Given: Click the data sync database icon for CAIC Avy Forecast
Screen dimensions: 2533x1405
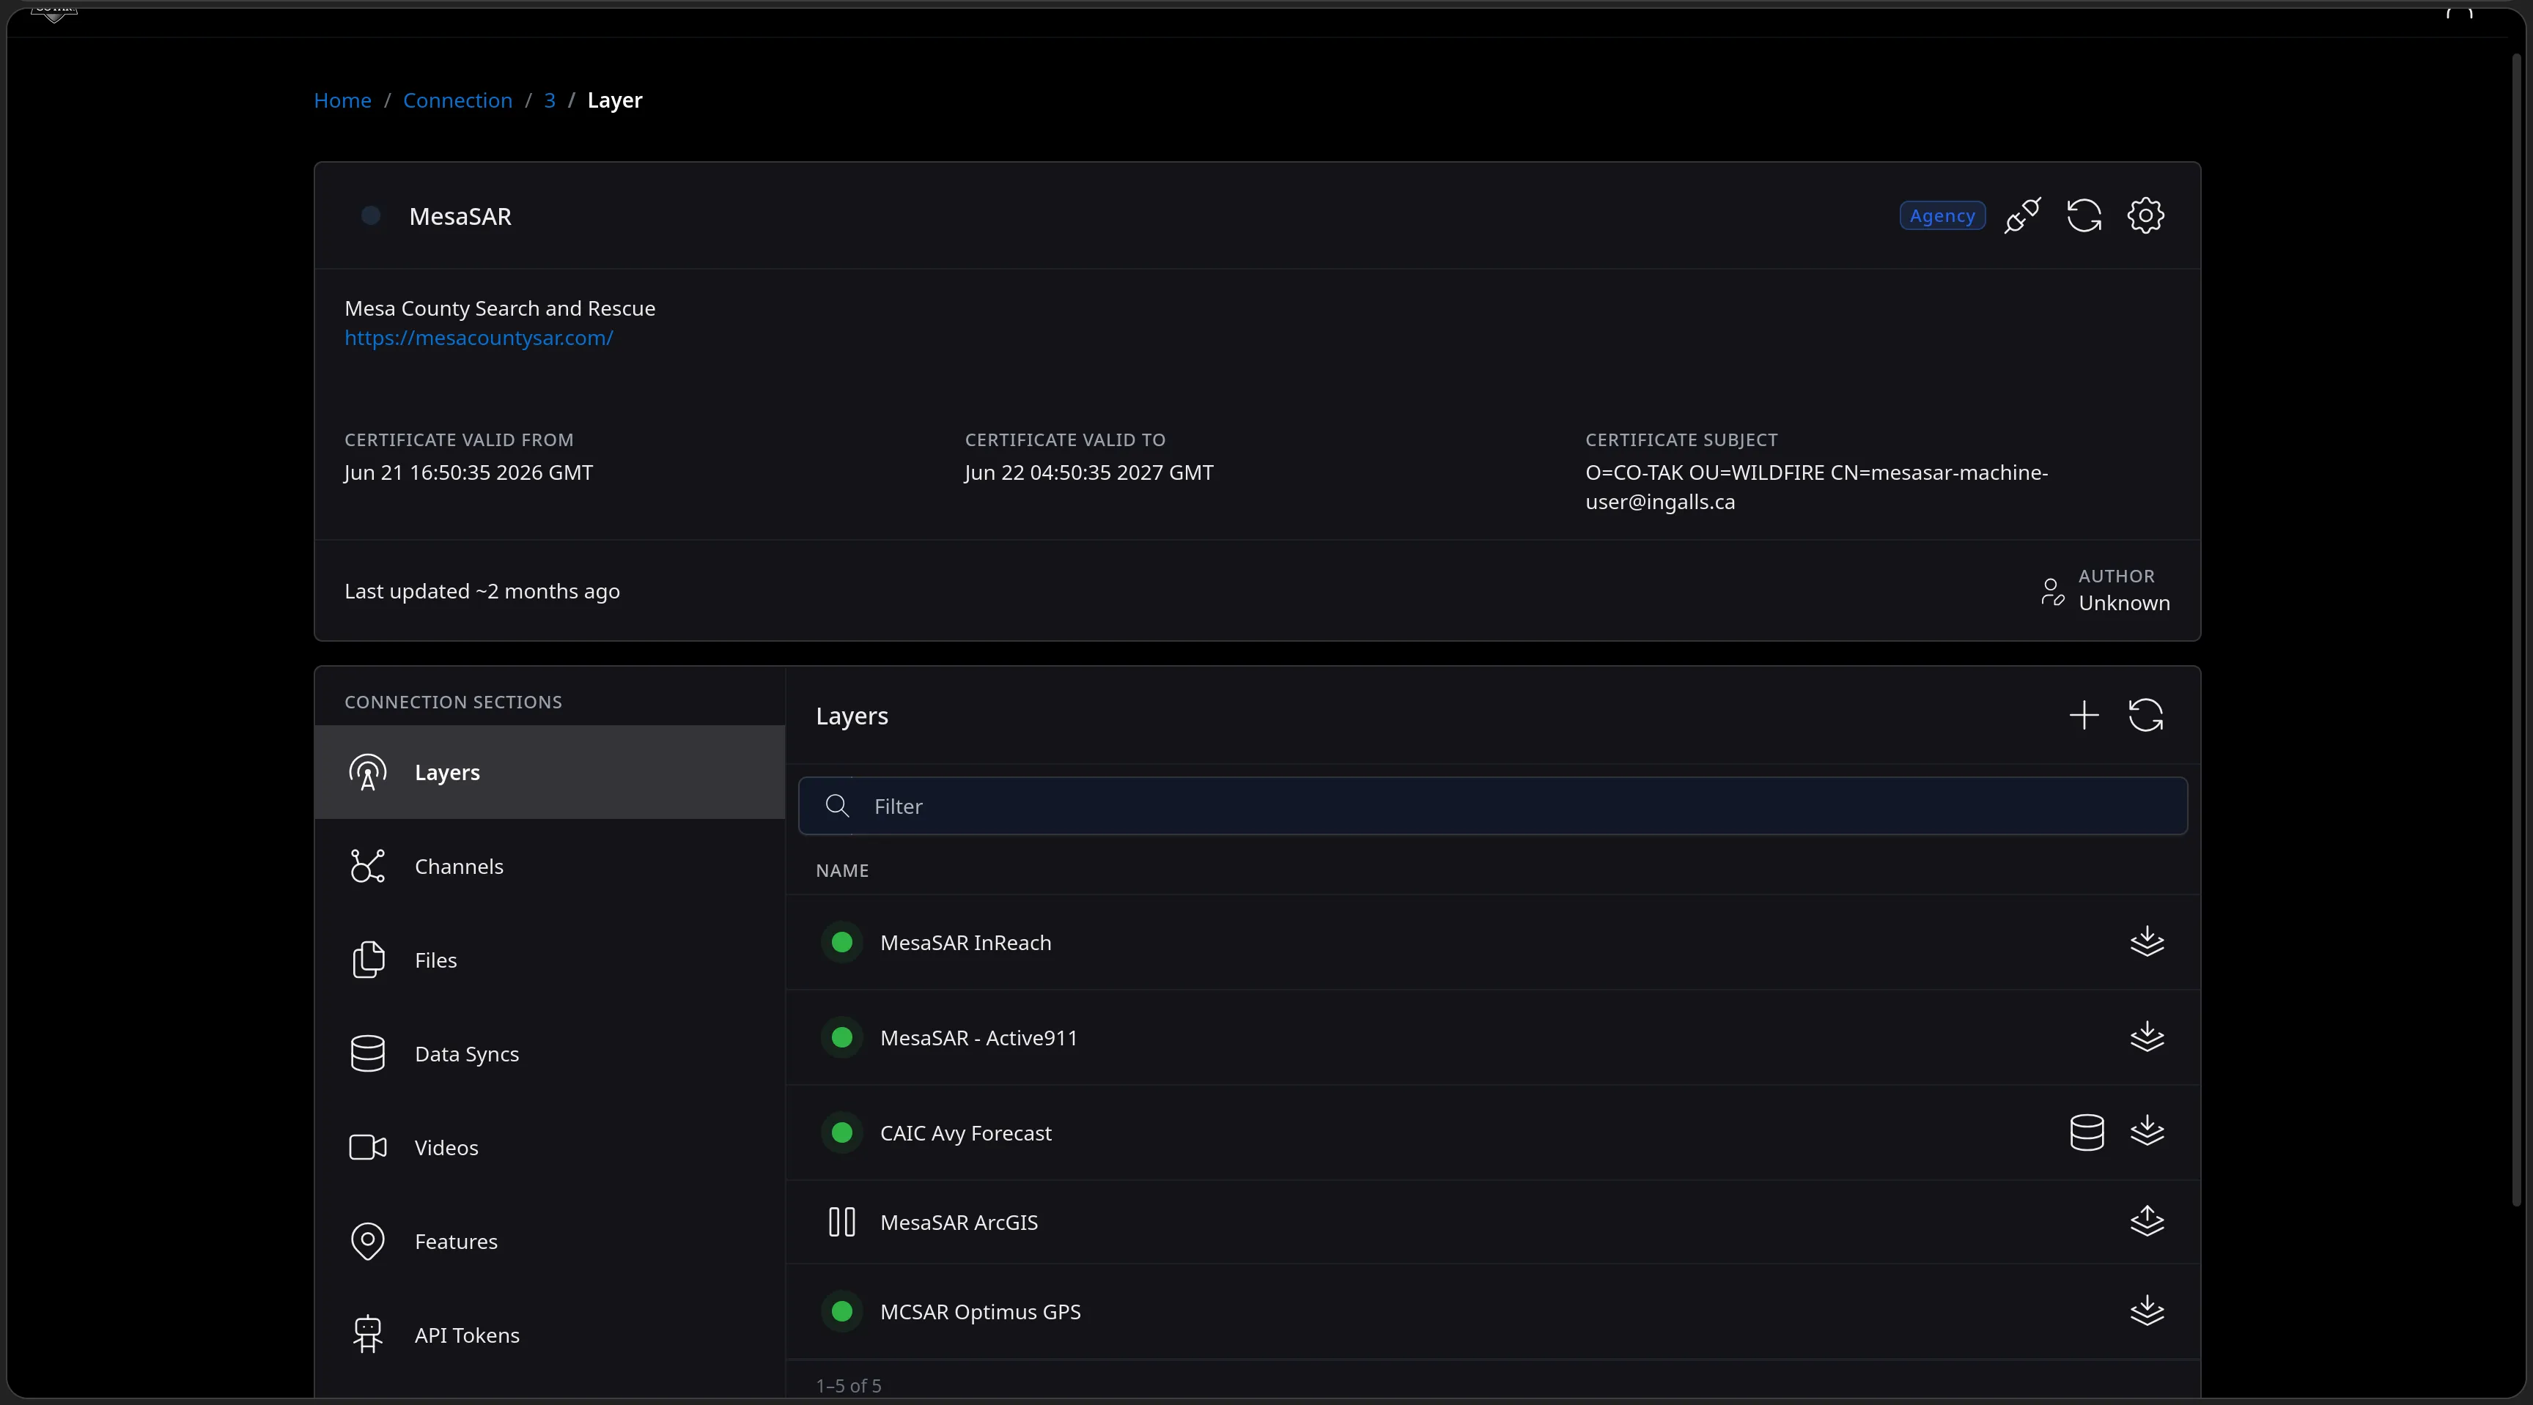Looking at the screenshot, I should [x=2087, y=1132].
